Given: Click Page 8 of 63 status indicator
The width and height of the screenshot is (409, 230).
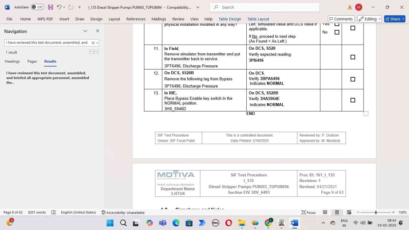Looking at the screenshot, I should (13, 212).
